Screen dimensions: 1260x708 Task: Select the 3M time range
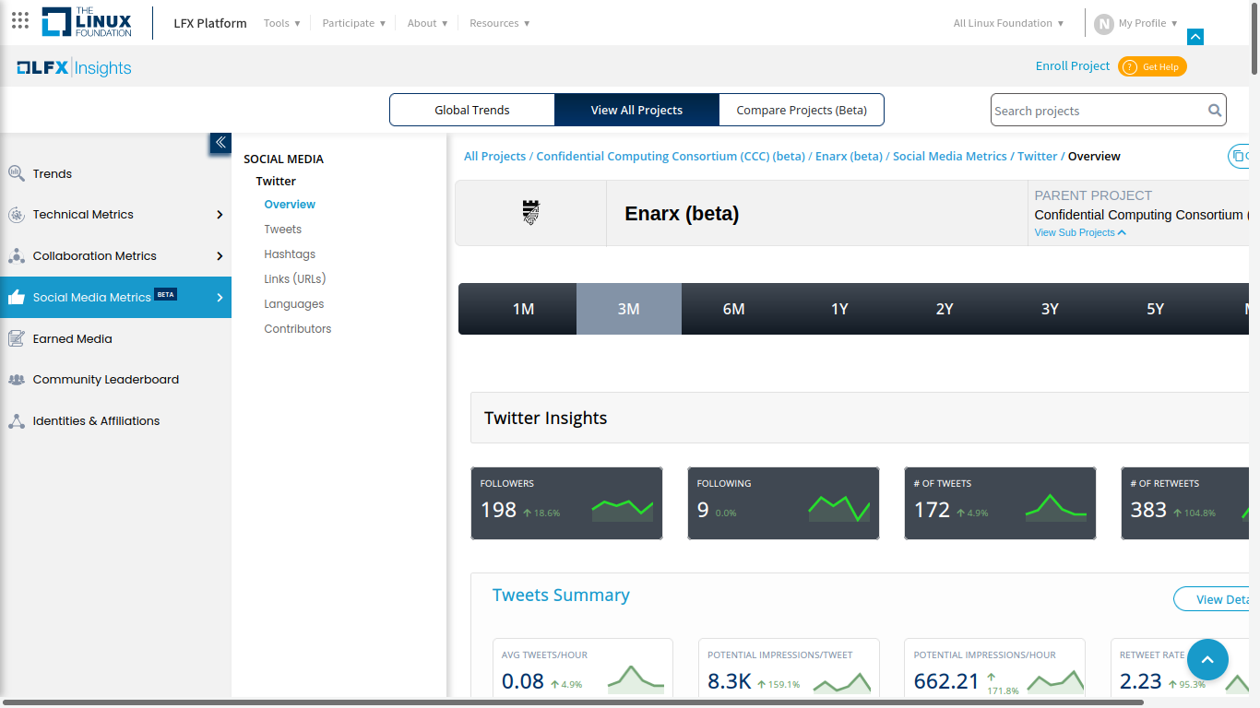(x=629, y=309)
